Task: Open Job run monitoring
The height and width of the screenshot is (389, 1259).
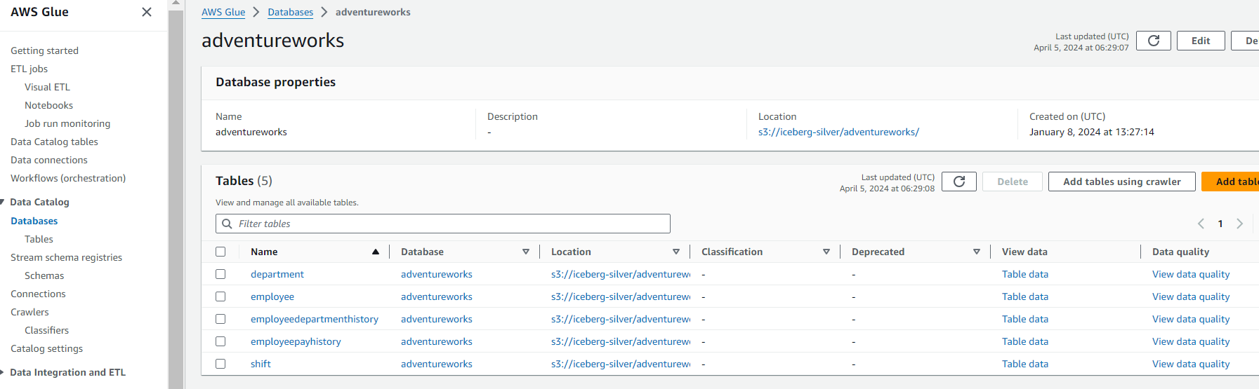Action: point(67,123)
